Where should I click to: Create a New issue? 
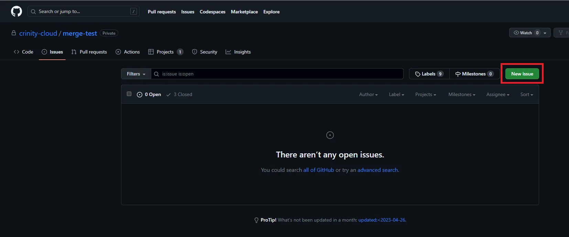[522, 74]
